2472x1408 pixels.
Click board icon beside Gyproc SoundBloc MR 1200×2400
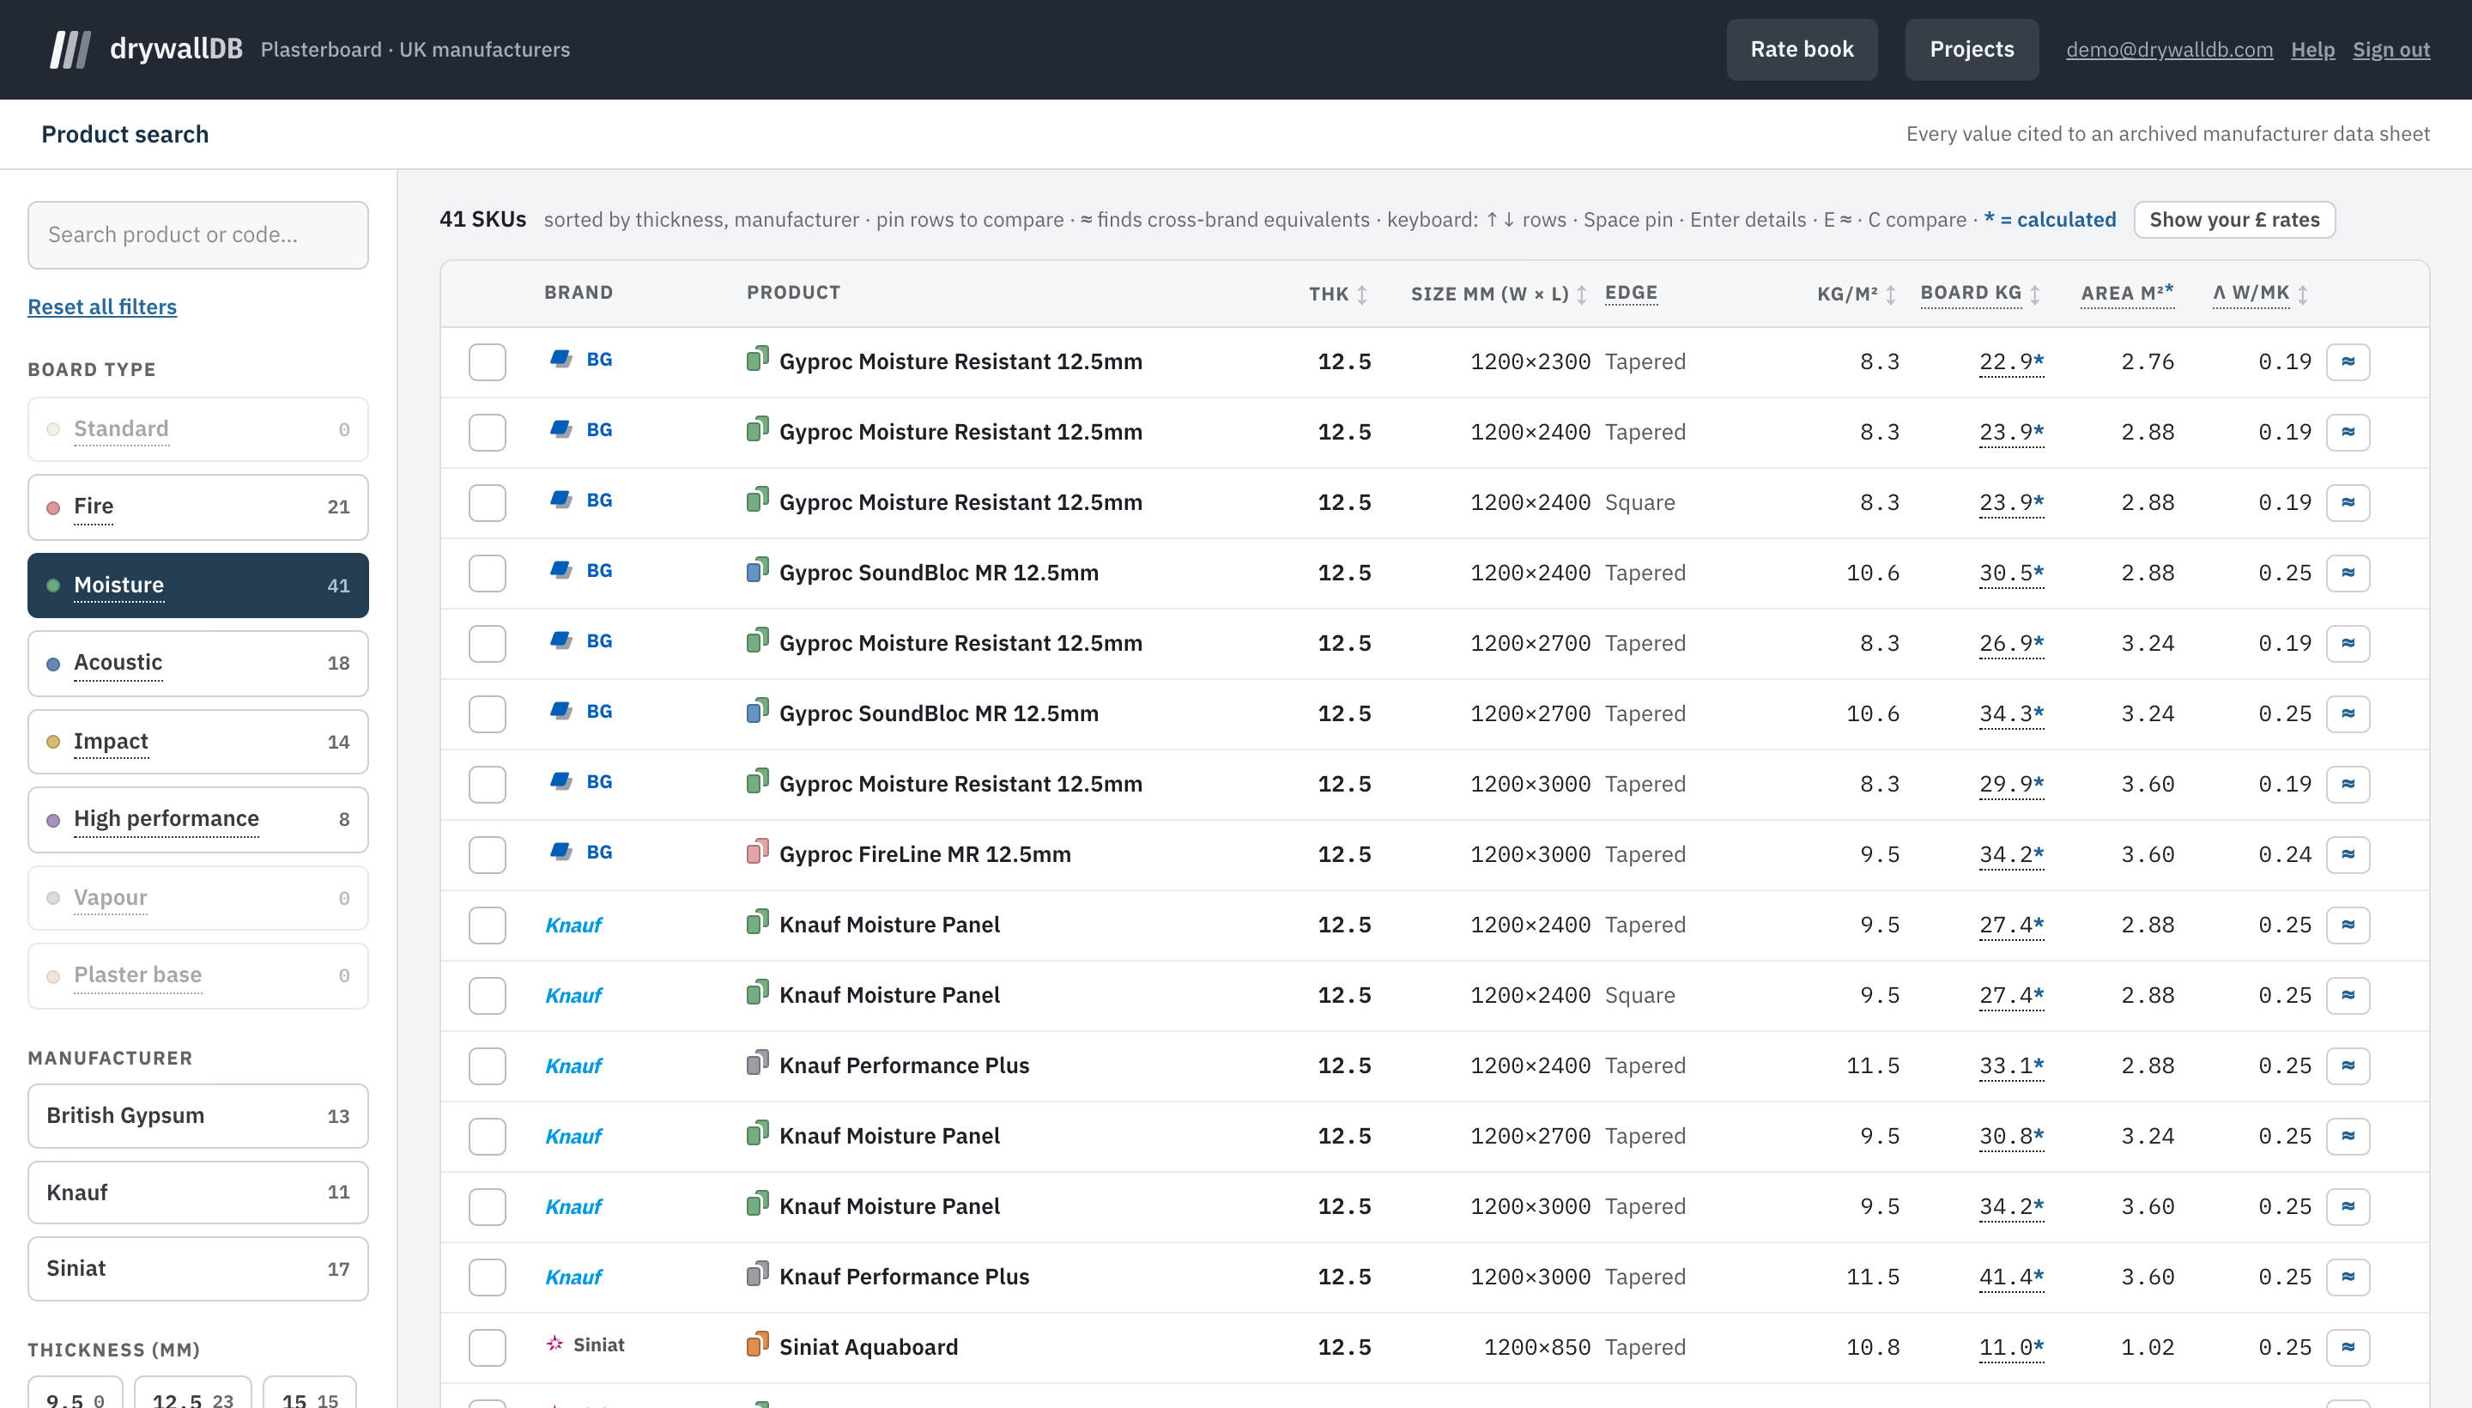(757, 571)
